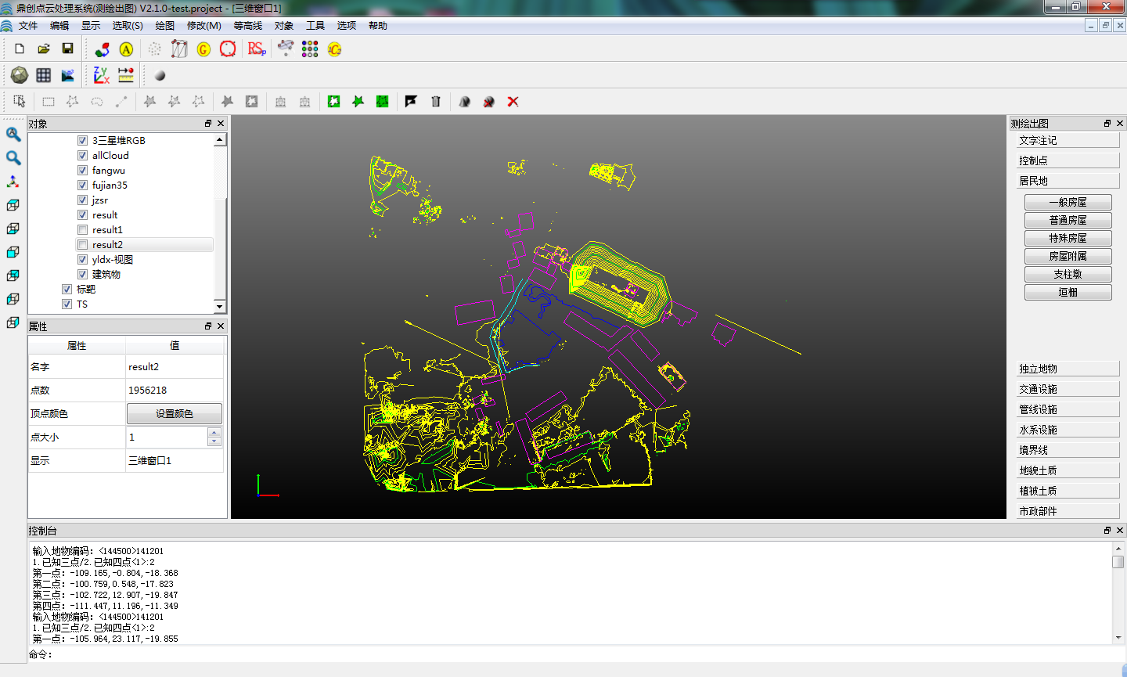This screenshot has width=1127, height=677.
Task: Click the polyhedron mesh icon
Action: coord(20,75)
